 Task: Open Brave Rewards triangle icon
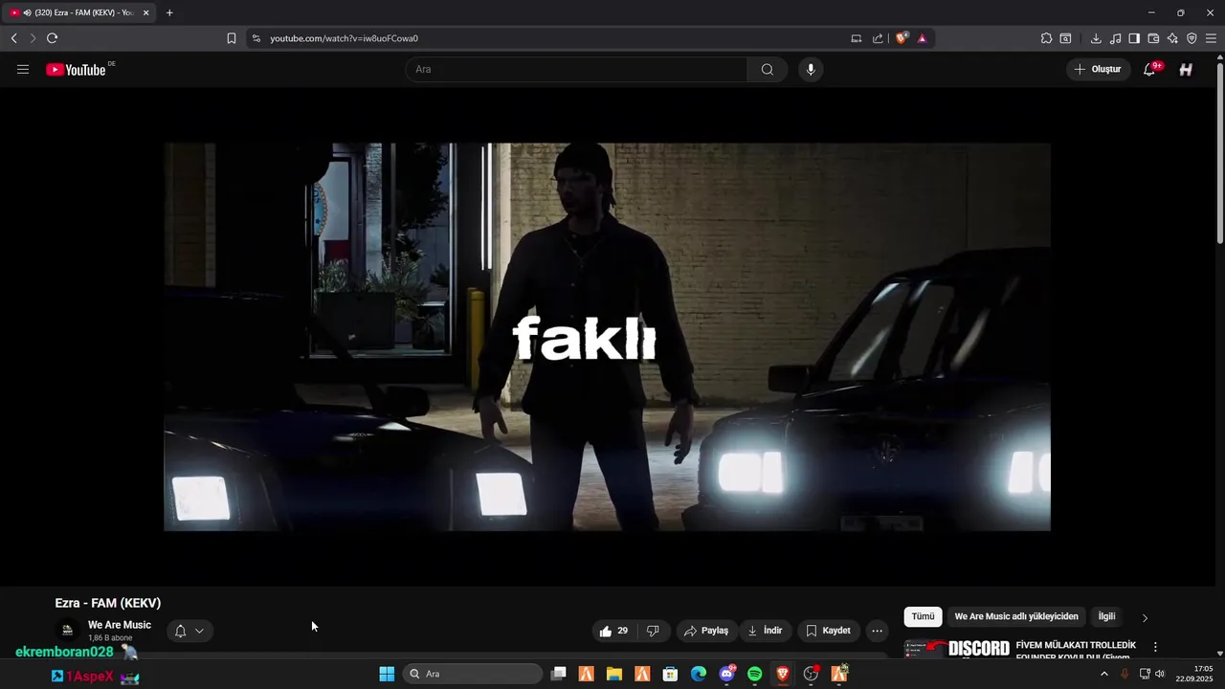[x=922, y=38]
